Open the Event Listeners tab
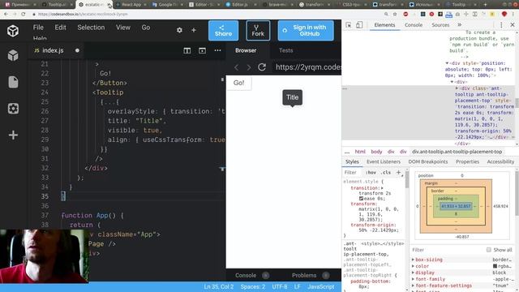The height and width of the screenshot is (292, 519). click(x=384, y=161)
